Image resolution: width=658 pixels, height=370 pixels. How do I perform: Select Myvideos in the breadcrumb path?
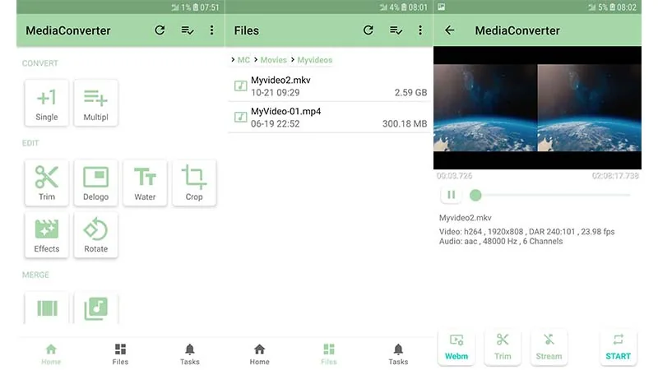tap(315, 60)
